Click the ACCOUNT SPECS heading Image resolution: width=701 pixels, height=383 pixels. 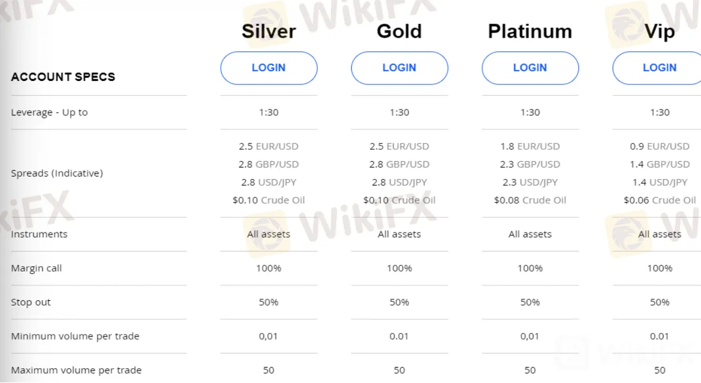(x=63, y=77)
